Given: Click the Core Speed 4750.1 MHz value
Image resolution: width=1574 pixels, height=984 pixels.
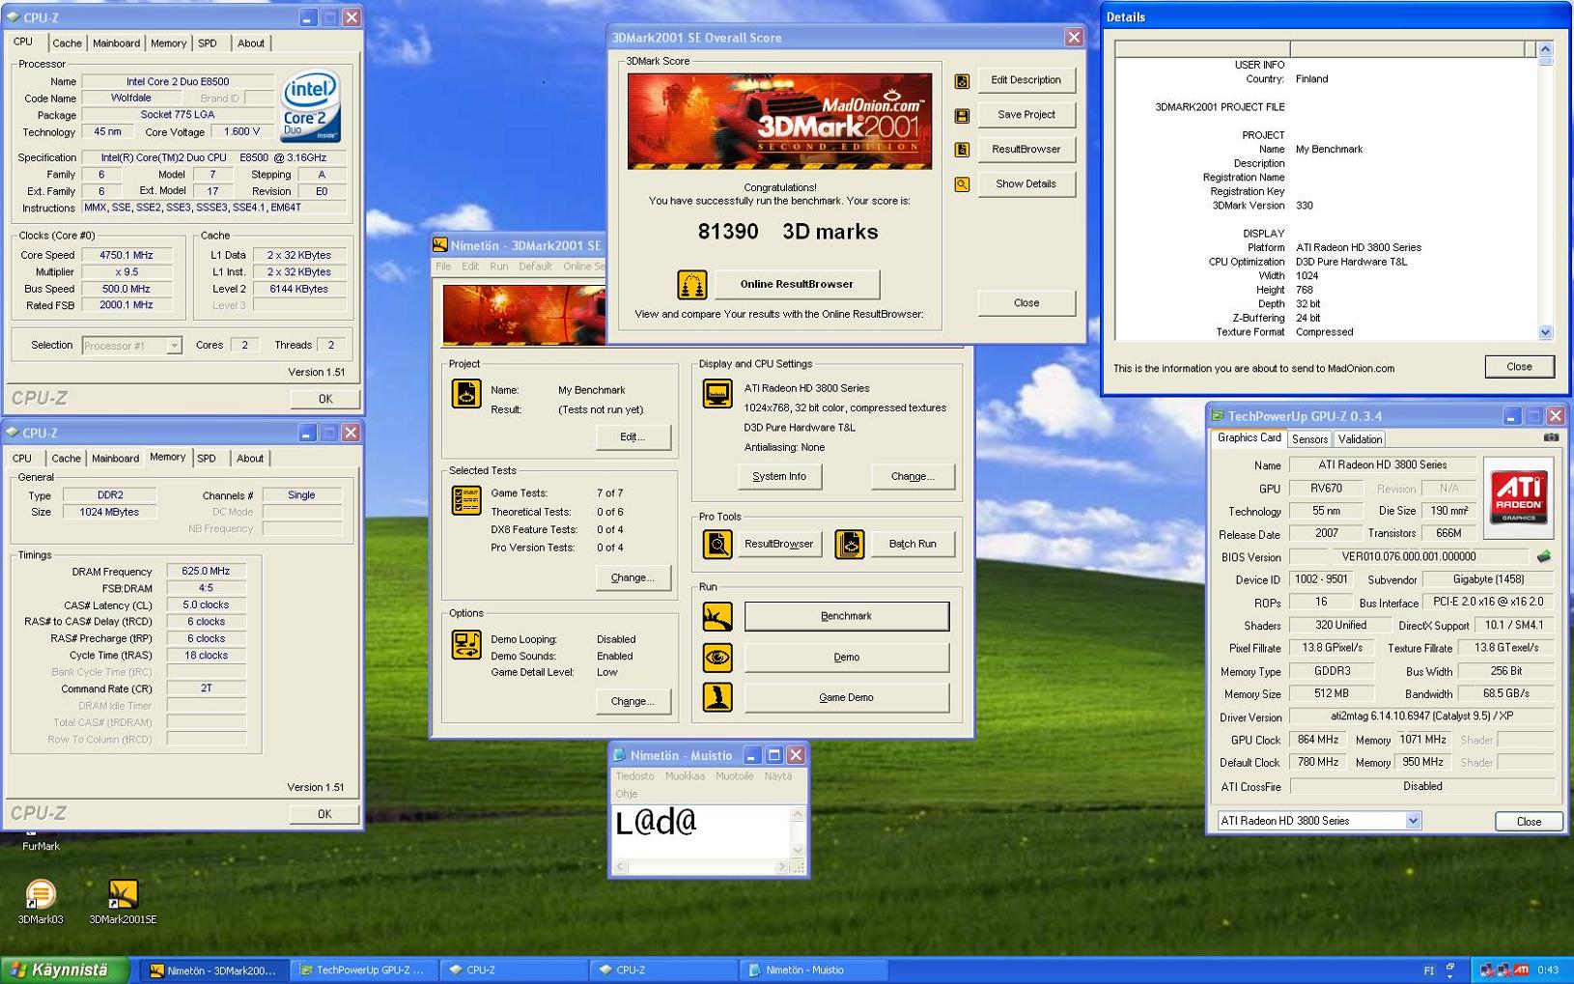Looking at the screenshot, I should tap(126, 255).
